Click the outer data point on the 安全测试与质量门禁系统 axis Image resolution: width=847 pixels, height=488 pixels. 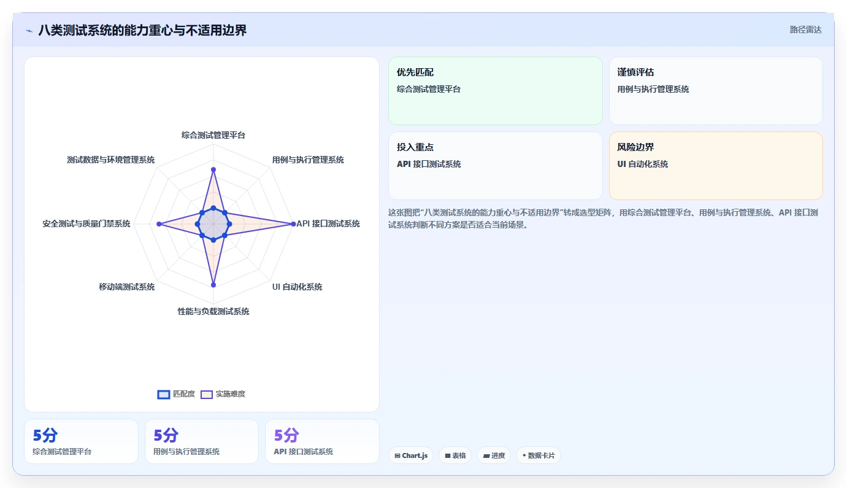tap(159, 225)
